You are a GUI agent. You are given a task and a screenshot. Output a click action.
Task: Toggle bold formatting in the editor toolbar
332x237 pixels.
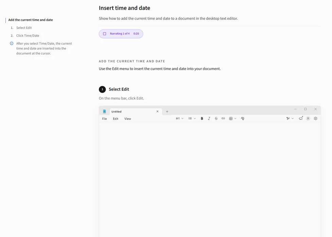coord(202,118)
